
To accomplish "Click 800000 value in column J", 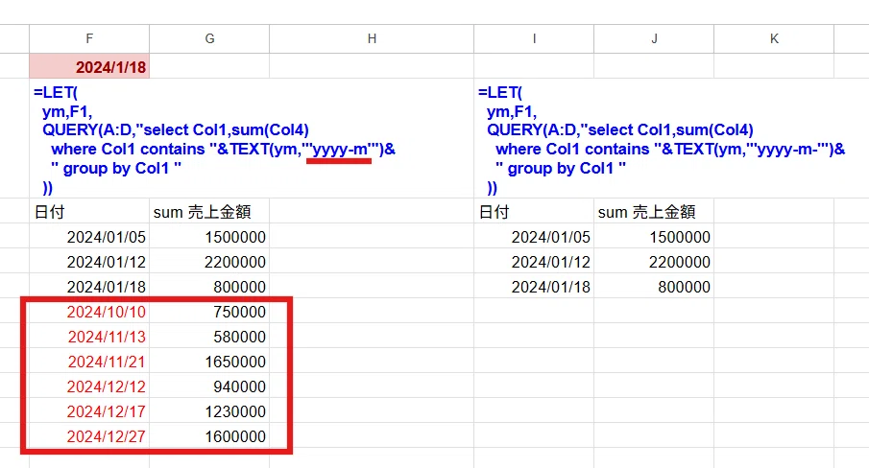I will (x=654, y=287).
